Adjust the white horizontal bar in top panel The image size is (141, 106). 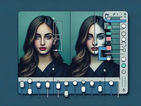click(x=116, y=17)
